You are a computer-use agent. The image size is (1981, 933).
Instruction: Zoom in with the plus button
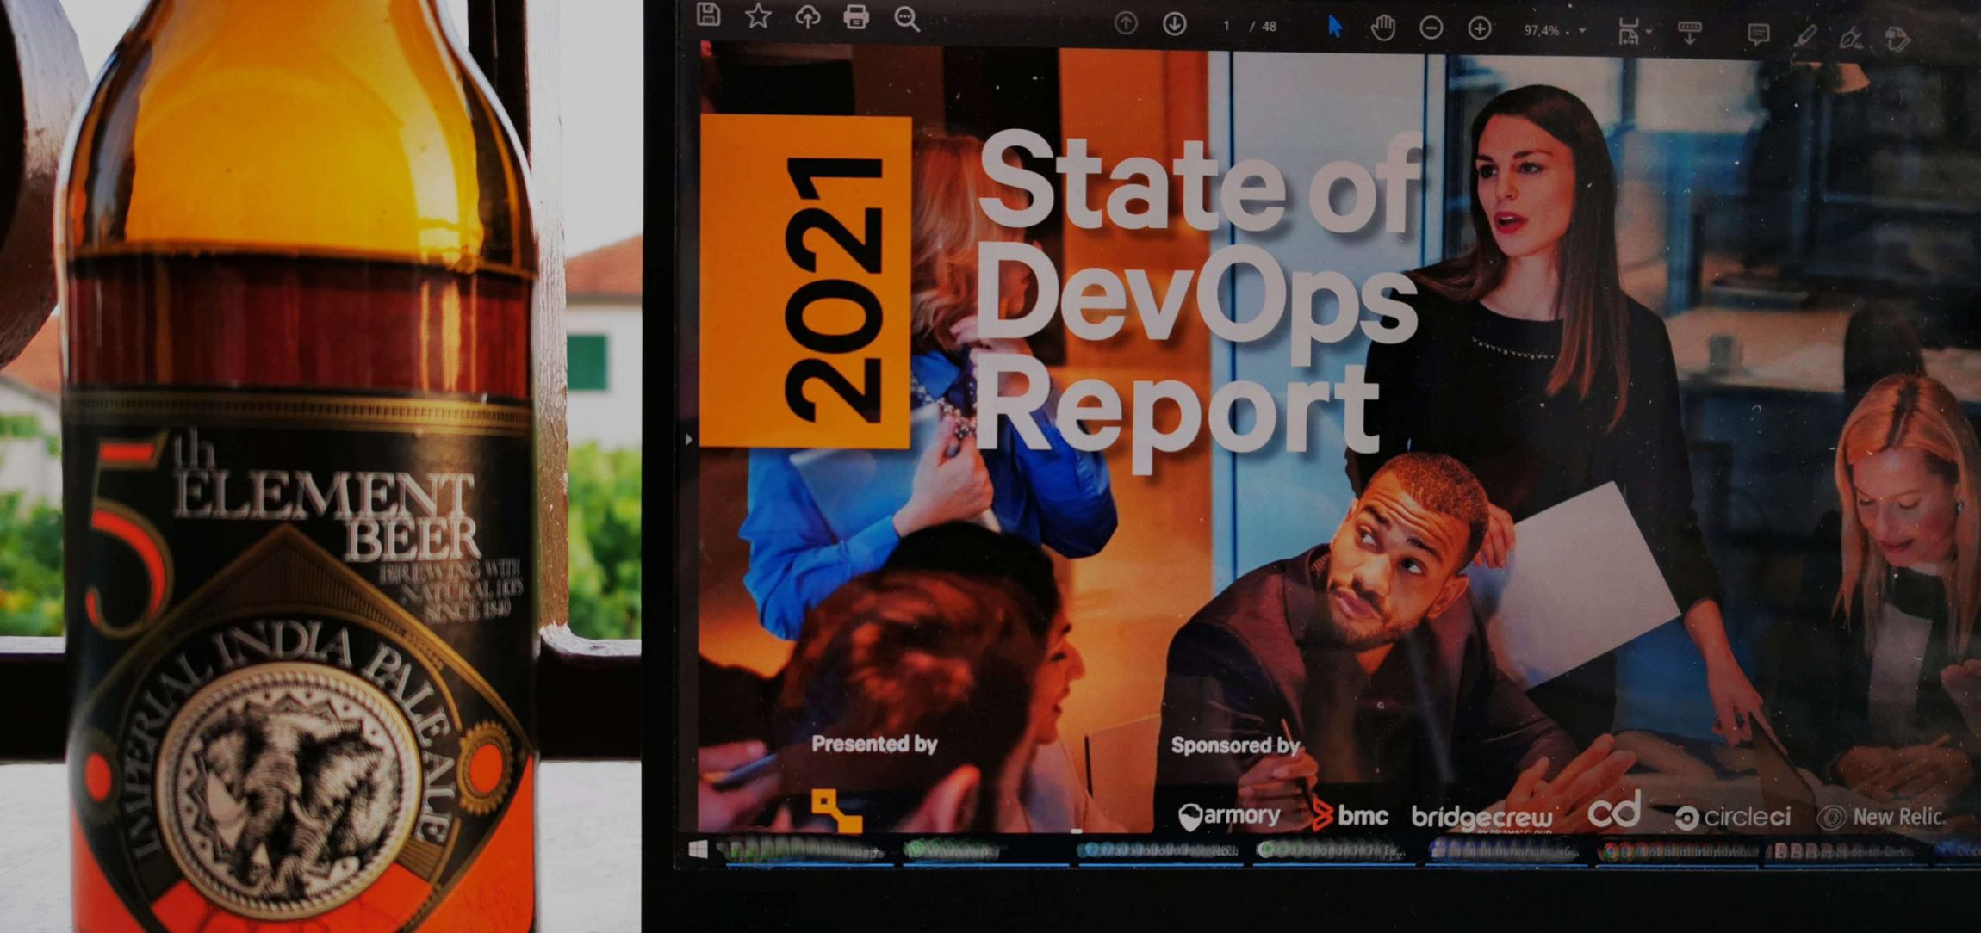pyautogui.click(x=1479, y=29)
